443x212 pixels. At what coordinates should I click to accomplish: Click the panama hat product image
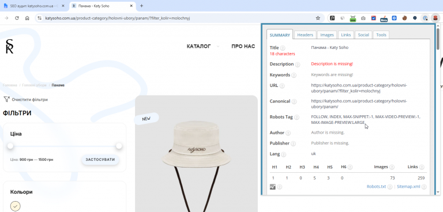click(x=196, y=154)
